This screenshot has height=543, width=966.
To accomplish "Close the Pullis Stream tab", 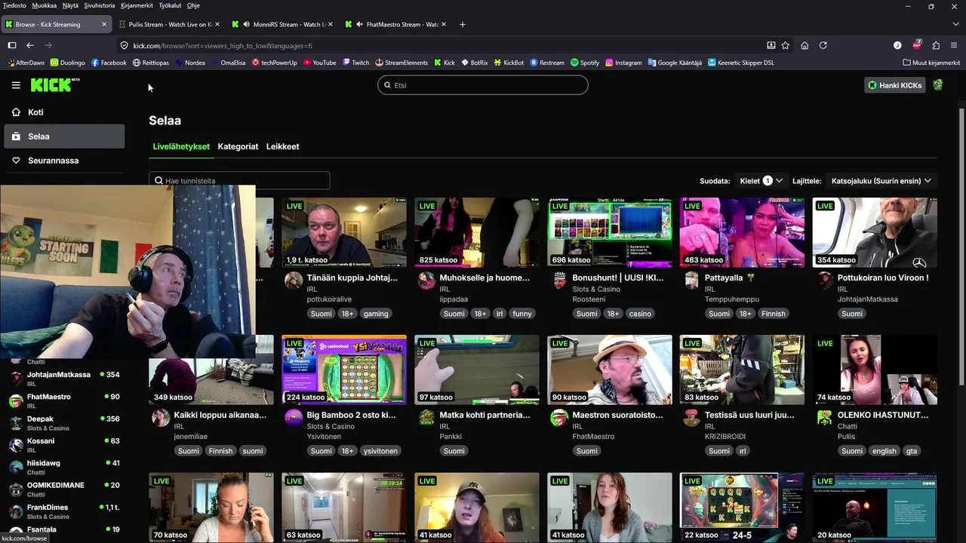I will click(x=217, y=24).
